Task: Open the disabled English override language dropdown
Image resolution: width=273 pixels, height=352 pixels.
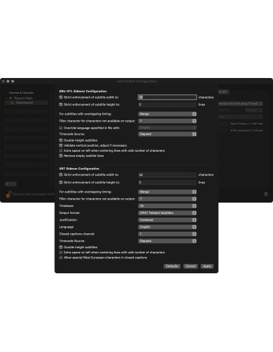Action: [x=167, y=127]
